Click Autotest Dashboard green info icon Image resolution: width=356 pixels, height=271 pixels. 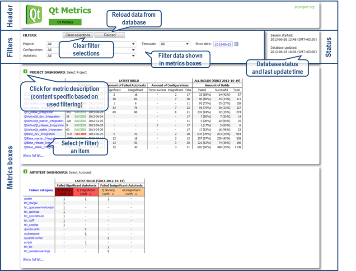point(25,172)
